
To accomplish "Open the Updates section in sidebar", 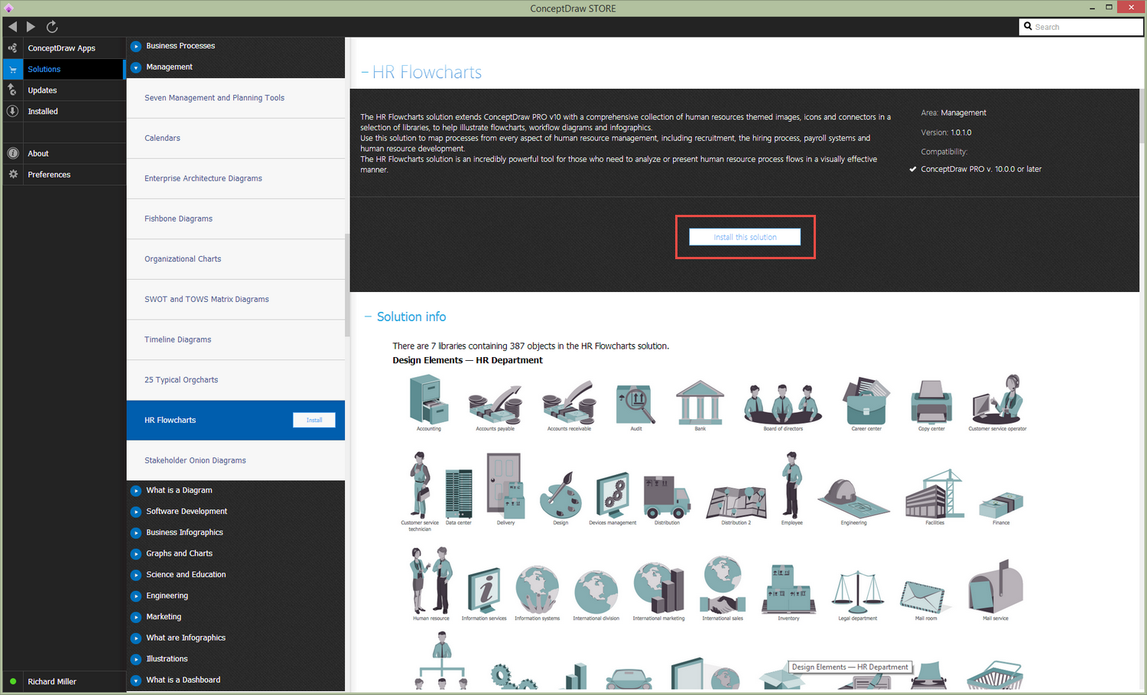I will coord(43,90).
